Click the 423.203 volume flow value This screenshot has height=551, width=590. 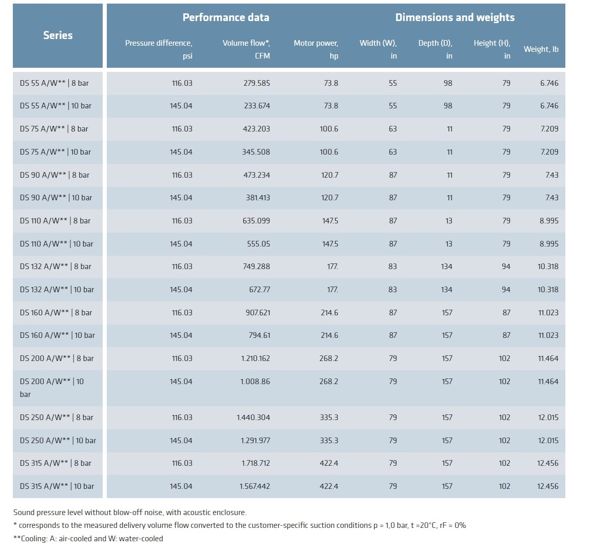click(x=256, y=129)
